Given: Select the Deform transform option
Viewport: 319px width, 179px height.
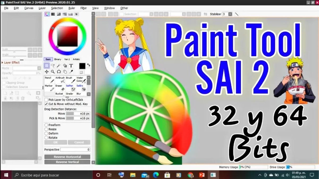Looking at the screenshot, I should 46,133.
